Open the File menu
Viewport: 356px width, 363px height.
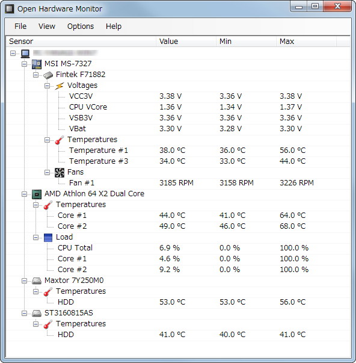tap(20, 26)
